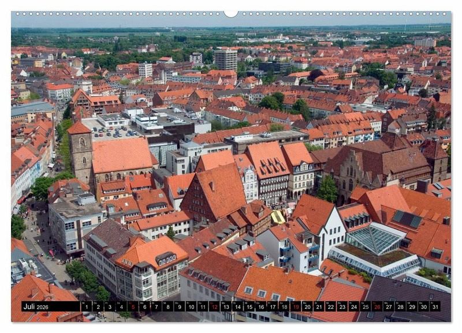Viewport: 462px width, 333px height.
Task: Click the hanging hole at top center
Action: coord(231,13)
